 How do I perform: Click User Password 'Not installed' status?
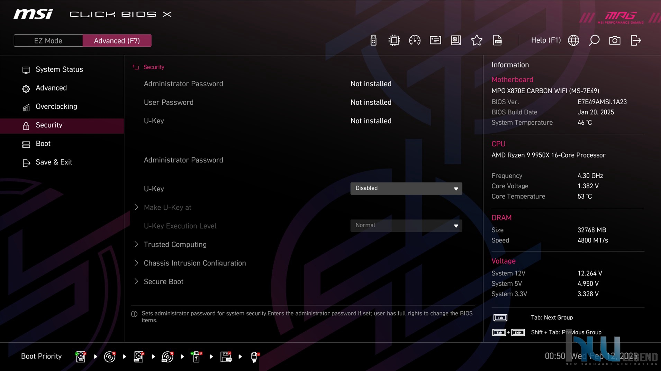click(x=371, y=103)
